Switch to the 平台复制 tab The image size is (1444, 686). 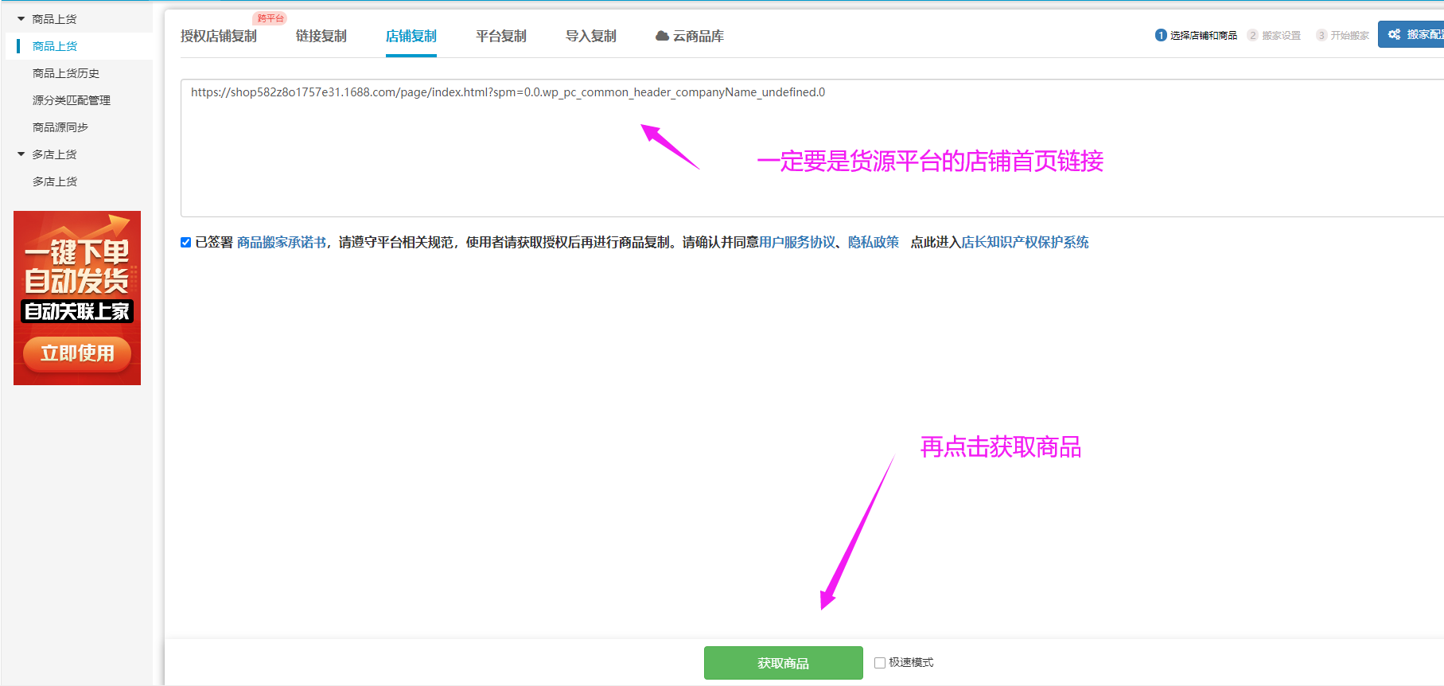500,37
